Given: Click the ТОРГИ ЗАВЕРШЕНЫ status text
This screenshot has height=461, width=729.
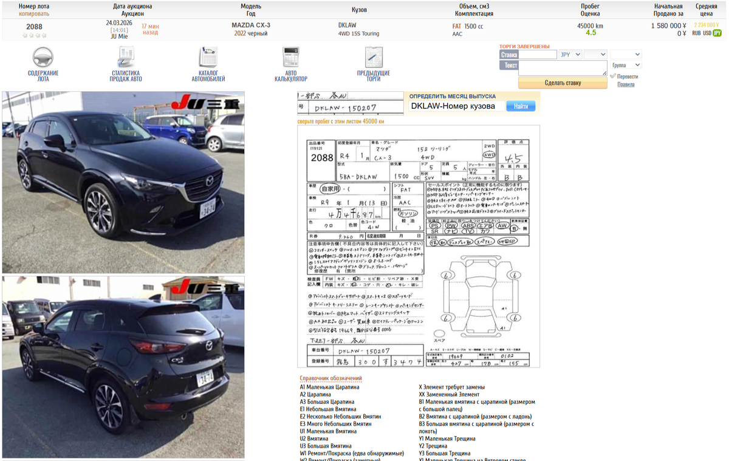Looking at the screenshot, I should [x=524, y=46].
